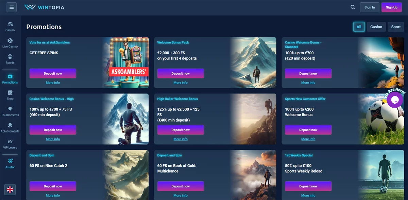The image size is (408, 200).
Task: Filter promotions by Sport
Action: [396, 27]
